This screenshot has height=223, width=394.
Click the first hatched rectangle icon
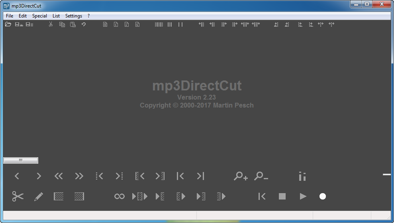click(59, 196)
